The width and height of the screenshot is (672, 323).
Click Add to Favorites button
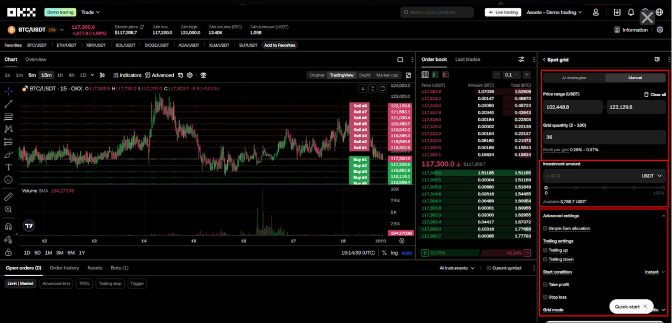pyautogui.click(x=280, y=45)
